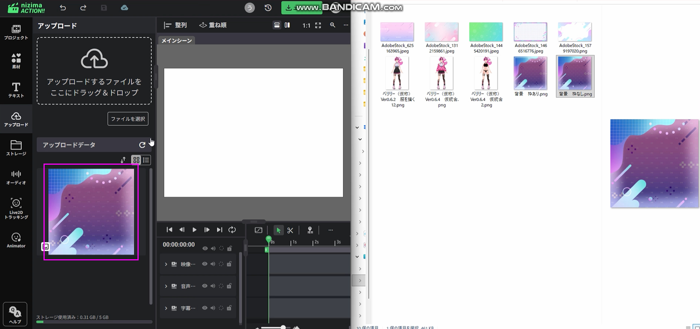
Task: Expand the 映像 track chevron
Action: (166, 264)
